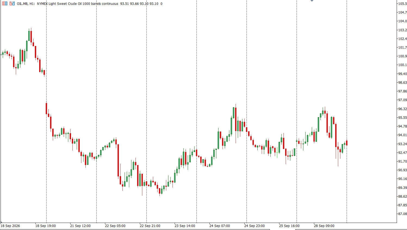Click the OIL.MB, H1 chart title text
The width and height of the screenshot is (407, 230).
click(26, 4)
